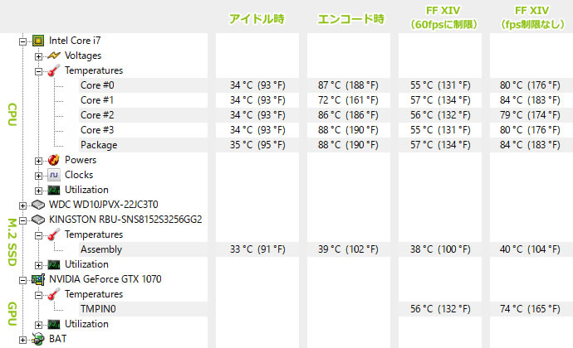
Task: Collapse the KINGSTON Temperatures node
Action: [38, 235]
